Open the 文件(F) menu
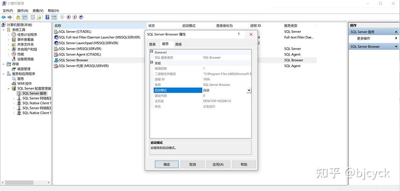 coord(8,11)
